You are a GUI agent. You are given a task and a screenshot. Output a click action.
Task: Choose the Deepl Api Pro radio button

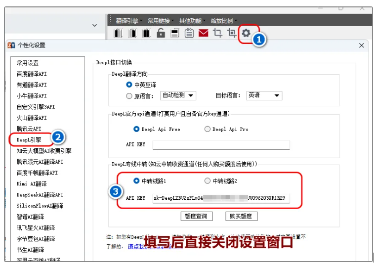click(208, 130)
